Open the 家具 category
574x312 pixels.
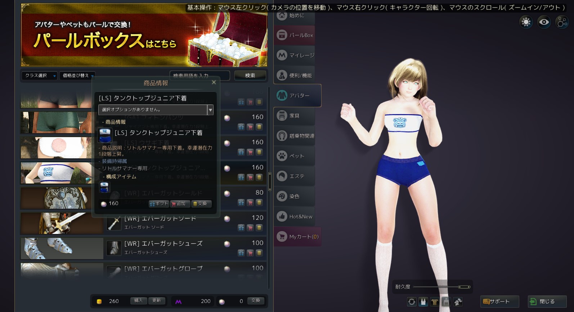[294, 116]
